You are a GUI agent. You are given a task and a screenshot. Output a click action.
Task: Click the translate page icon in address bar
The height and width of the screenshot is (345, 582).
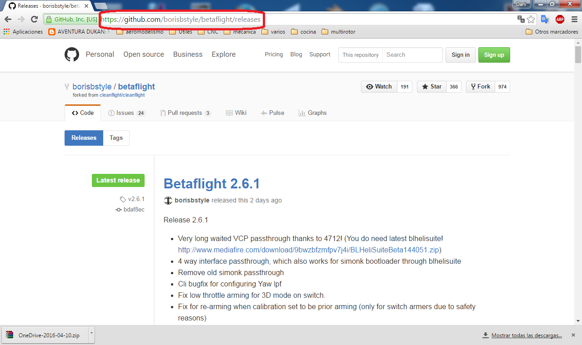click(x=521, y=19)
